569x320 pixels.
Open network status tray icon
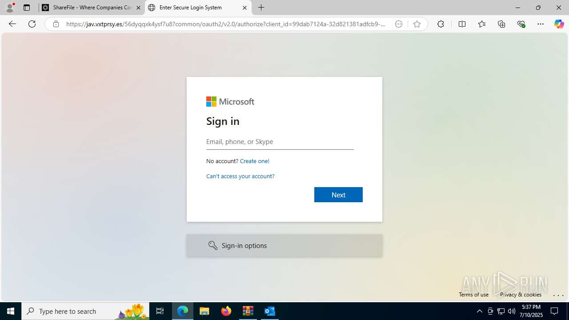pyautogui.click(x=501, y=311)
